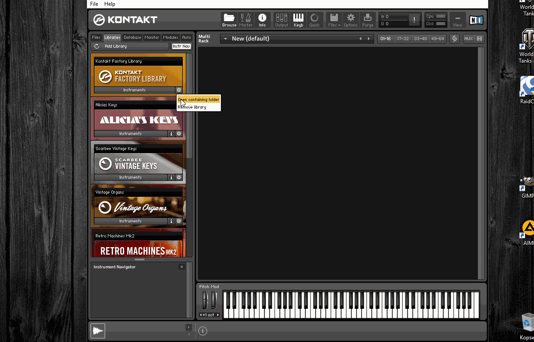Open gear options for Vintage Organs

point(179,221)
